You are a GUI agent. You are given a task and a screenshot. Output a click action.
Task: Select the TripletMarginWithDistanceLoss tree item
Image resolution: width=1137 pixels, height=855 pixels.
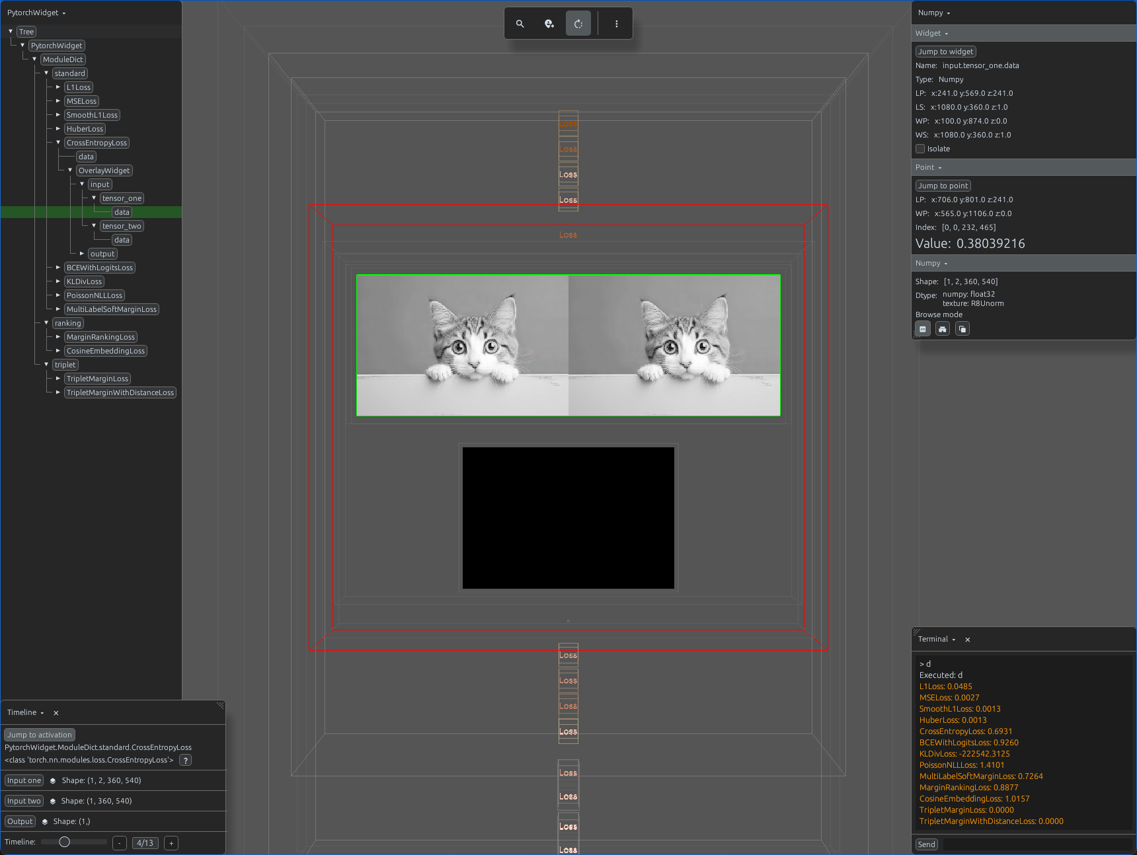coord(120,392)
